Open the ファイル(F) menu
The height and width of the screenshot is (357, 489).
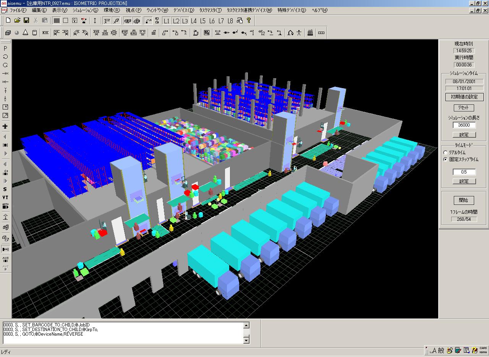pos(18,10)
